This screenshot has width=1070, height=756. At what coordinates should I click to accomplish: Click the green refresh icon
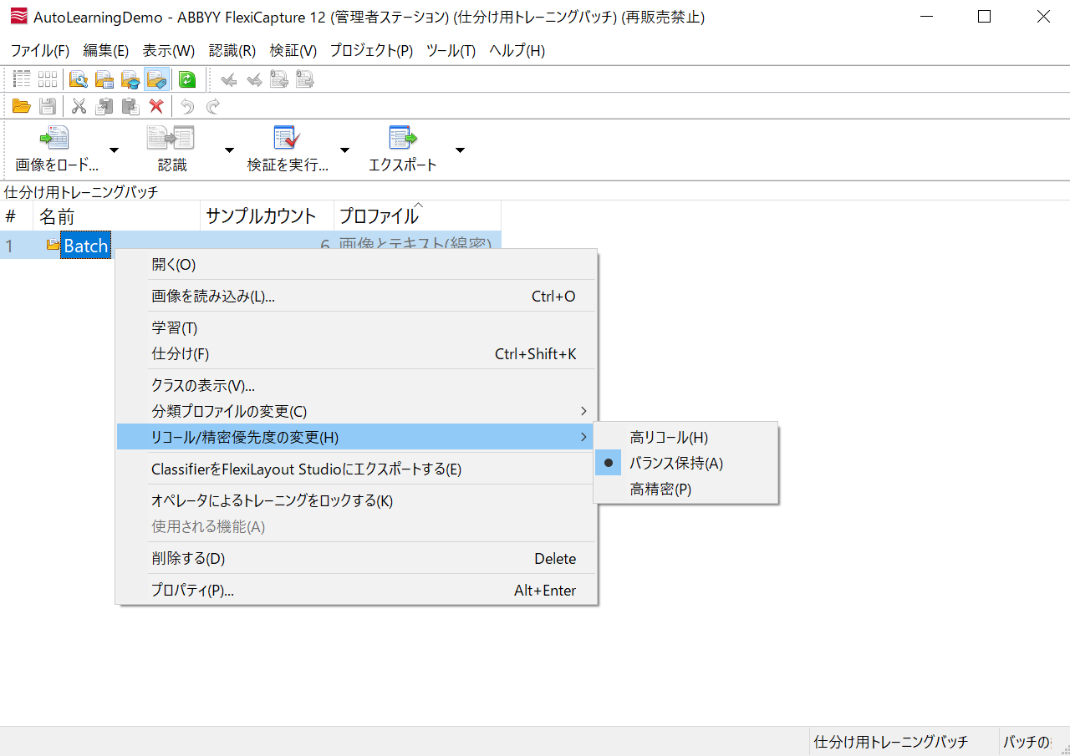[x=187, y=79]
